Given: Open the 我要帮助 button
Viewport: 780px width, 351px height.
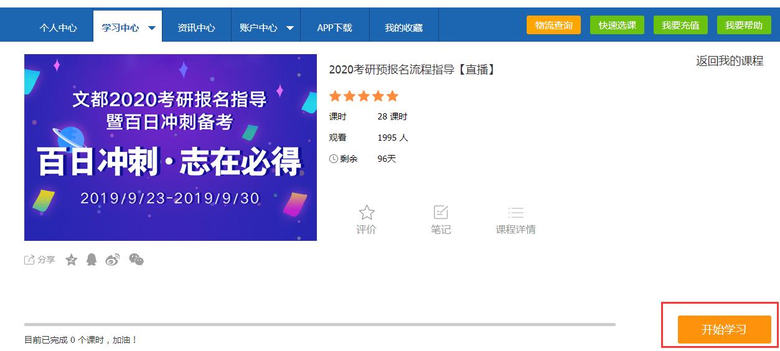Looking at the screenshot, I should click(x=744, y=25).
